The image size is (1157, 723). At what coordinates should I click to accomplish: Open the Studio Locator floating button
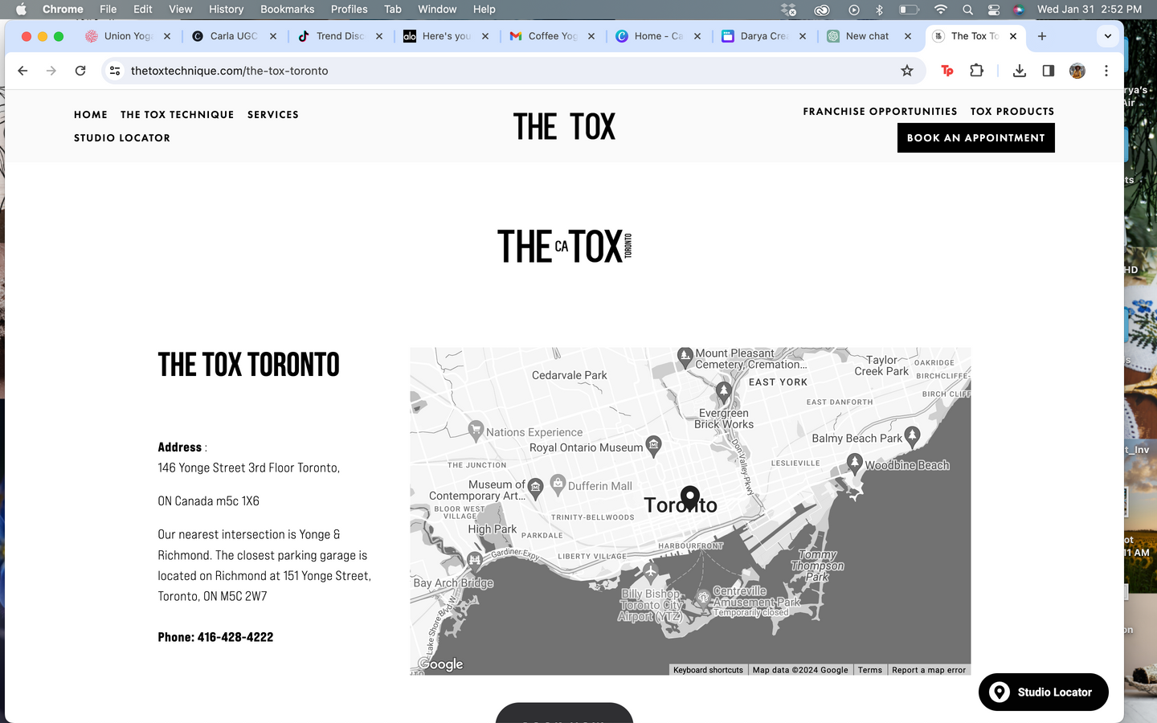click(x=1043, y=692)
